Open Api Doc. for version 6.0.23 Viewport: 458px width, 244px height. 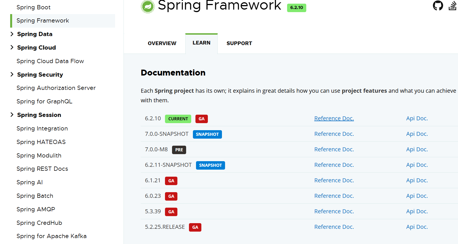[417, 196]
